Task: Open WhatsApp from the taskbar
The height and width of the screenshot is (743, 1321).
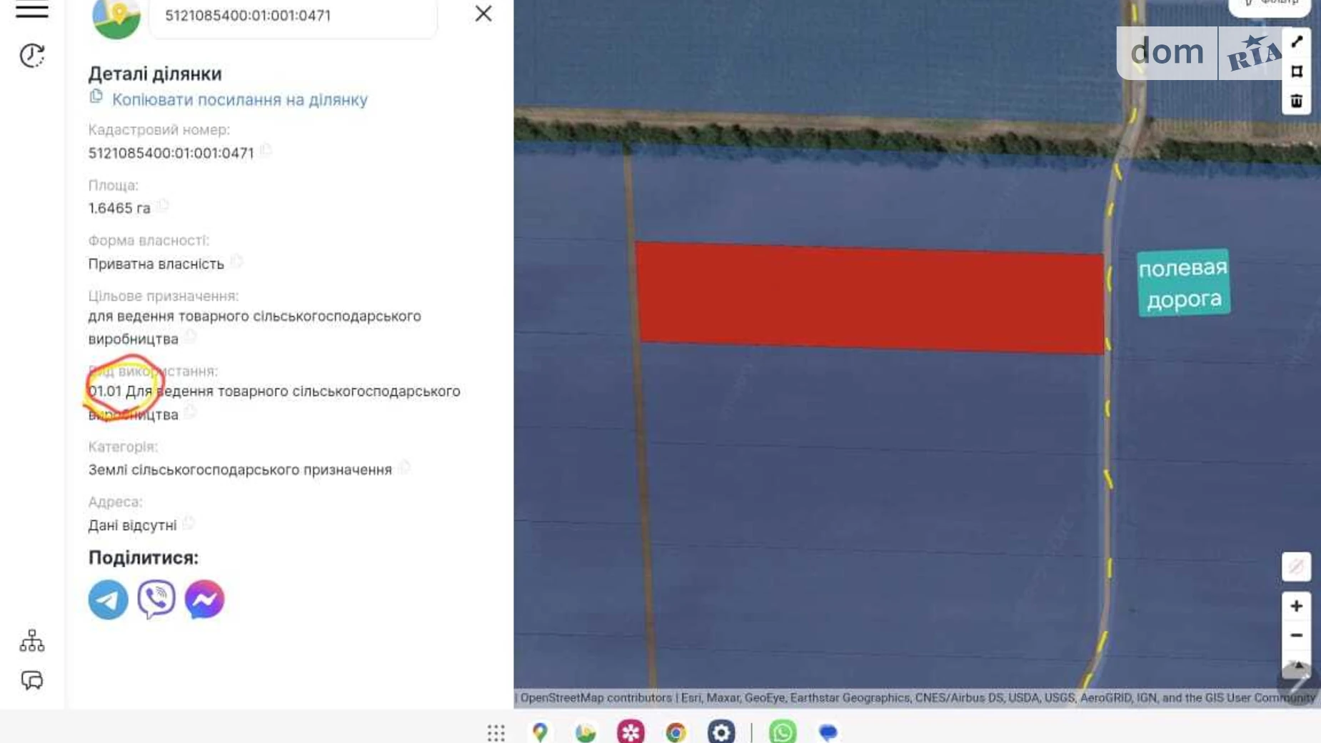Action: tap(783, 732)
